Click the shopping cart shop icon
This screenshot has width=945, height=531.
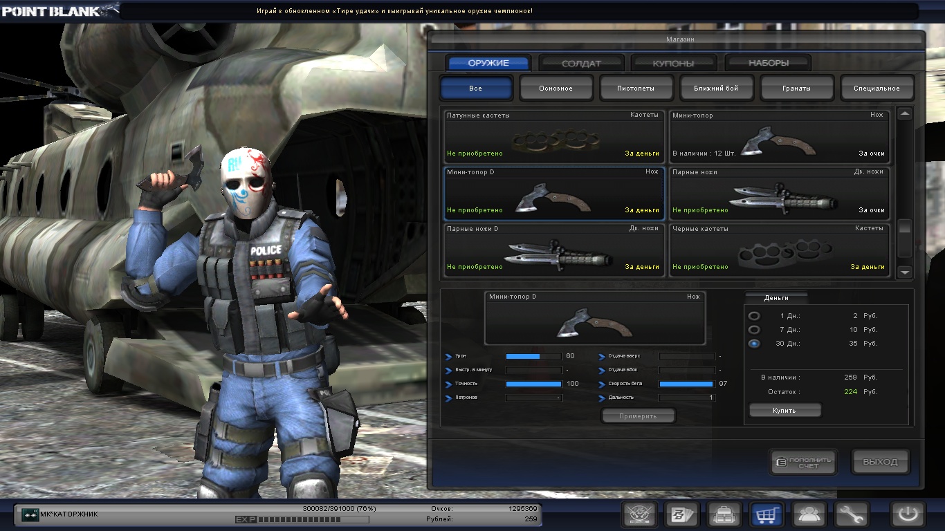coord(767,514)
